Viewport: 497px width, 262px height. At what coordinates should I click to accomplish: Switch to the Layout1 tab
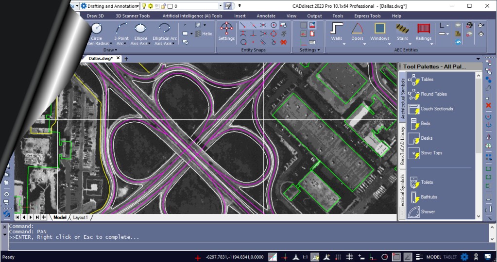click(81, 218)
